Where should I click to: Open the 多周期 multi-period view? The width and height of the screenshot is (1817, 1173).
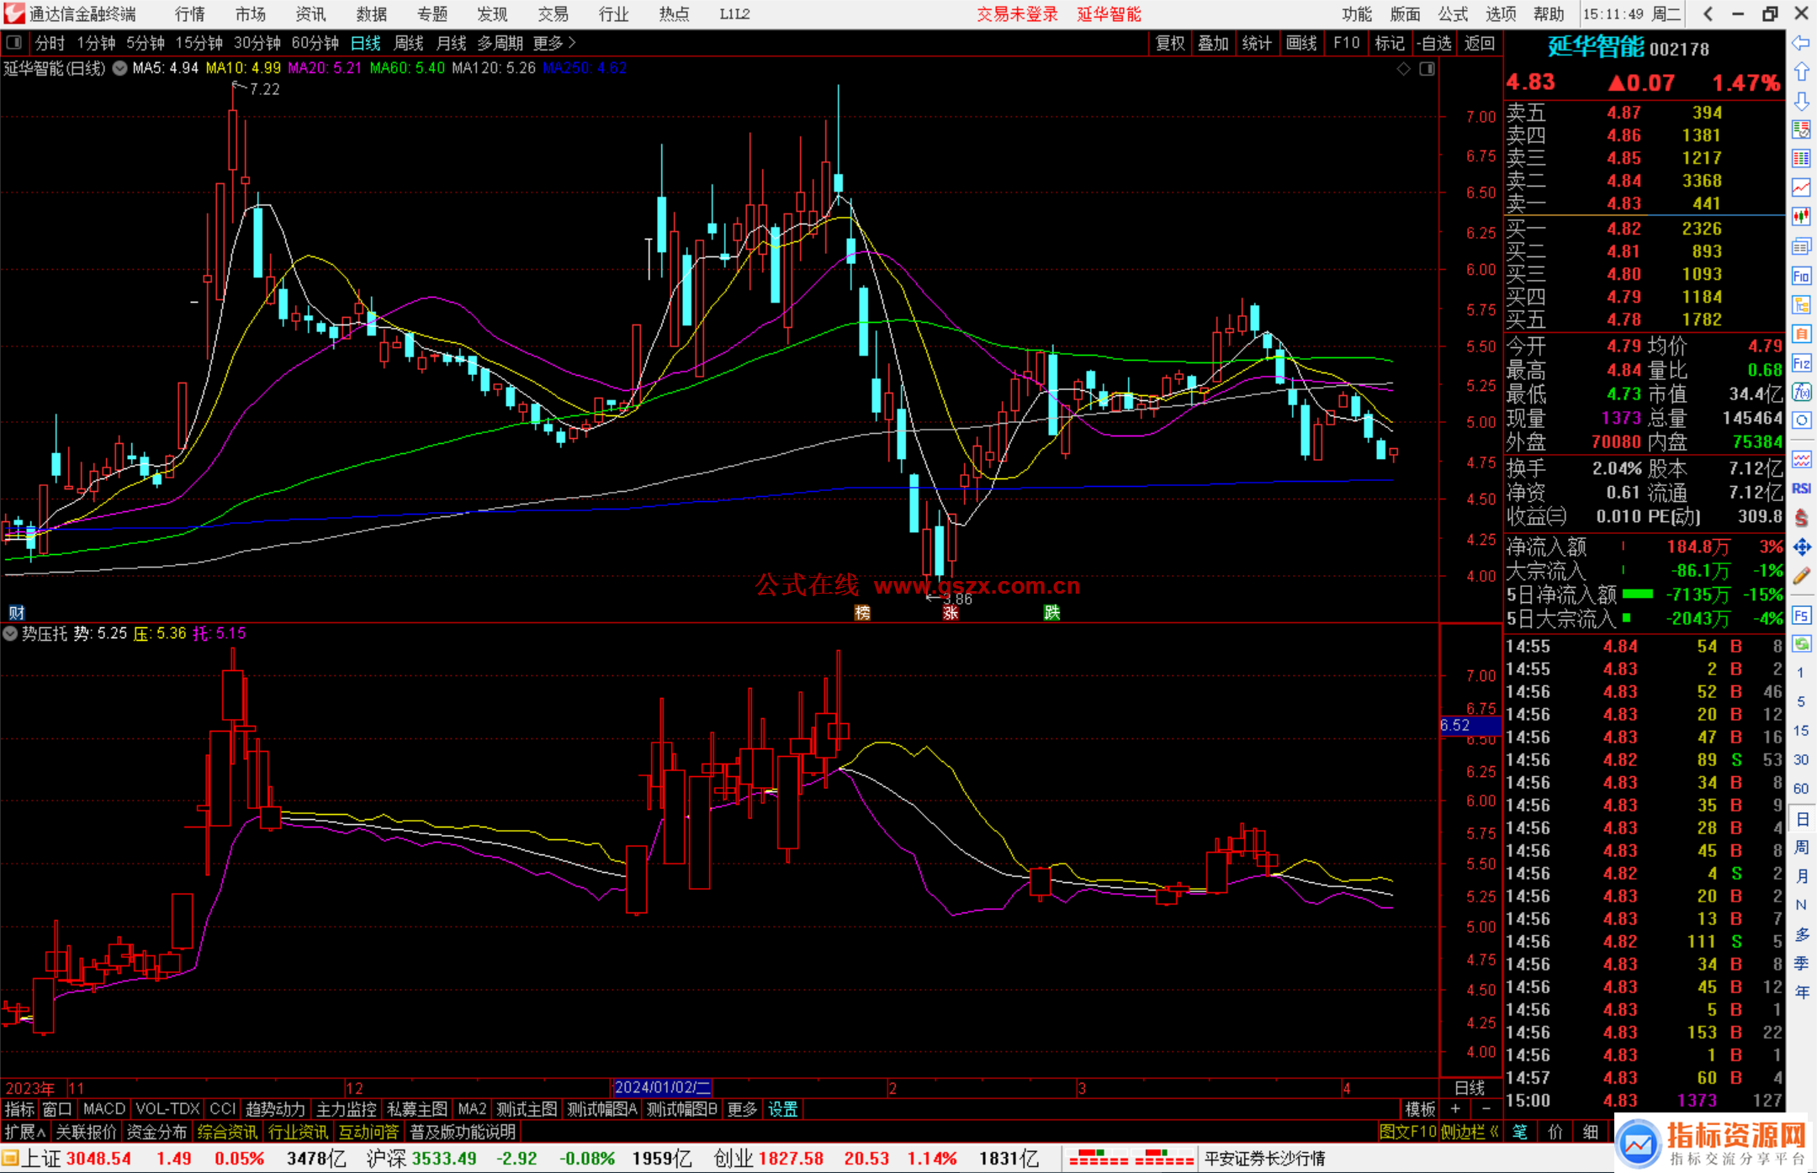pos(500,43)
